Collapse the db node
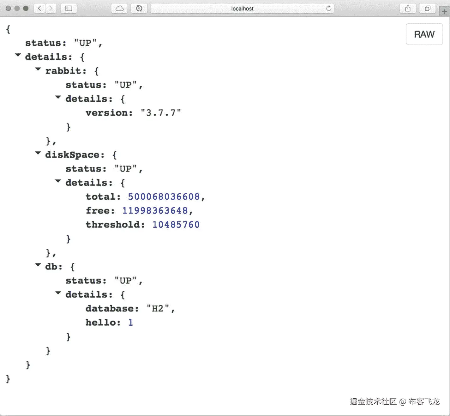Image resolution: width=450 pixels, height=416 pixels. 38,265
